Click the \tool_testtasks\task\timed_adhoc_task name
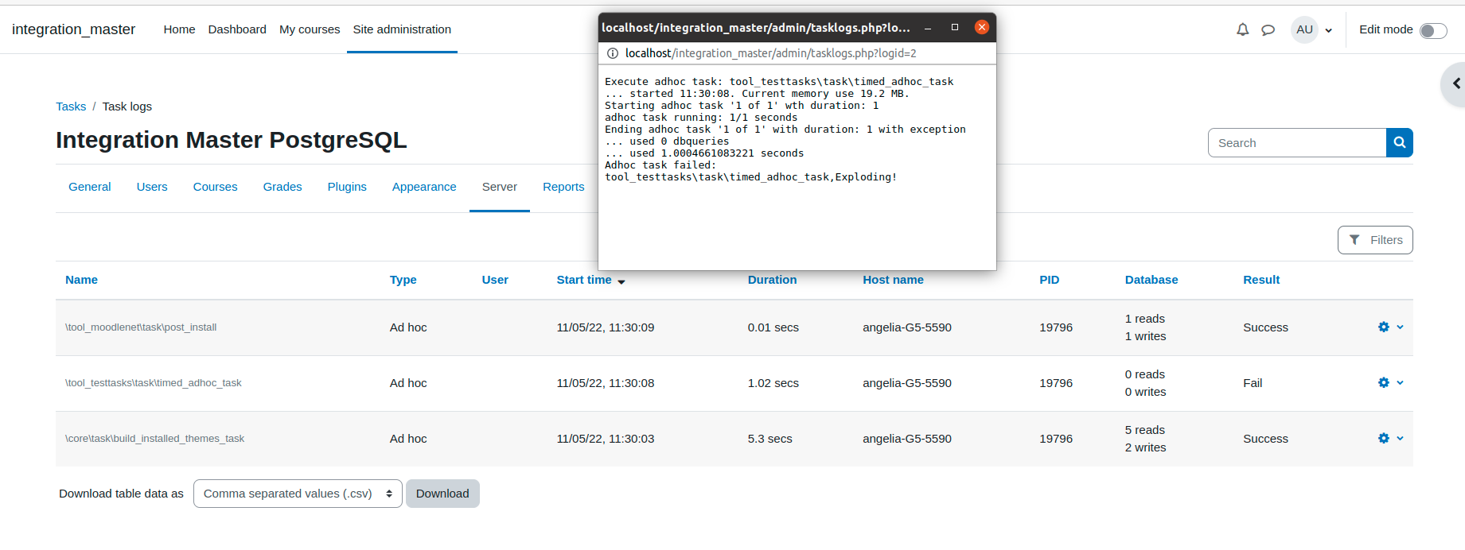Image resolution: width=1465 pixels, height=550 pixels. pos(154,383)
